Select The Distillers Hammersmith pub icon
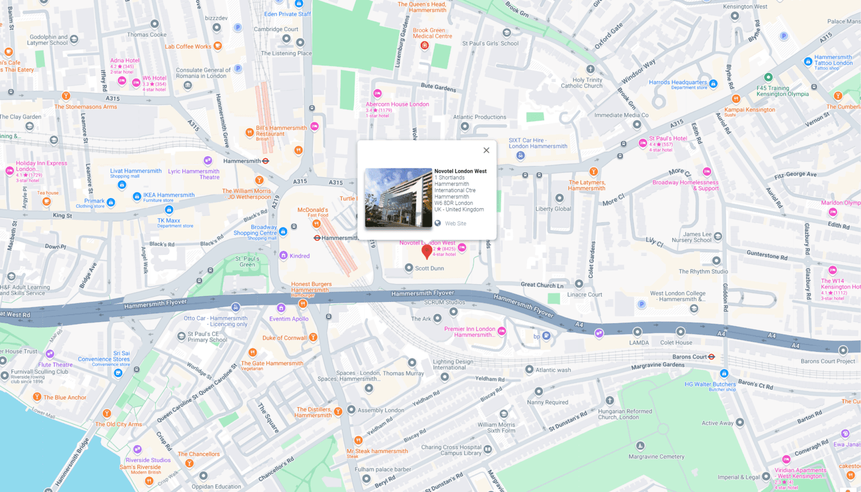Screen dimensions: 861x492 [338, 412]
